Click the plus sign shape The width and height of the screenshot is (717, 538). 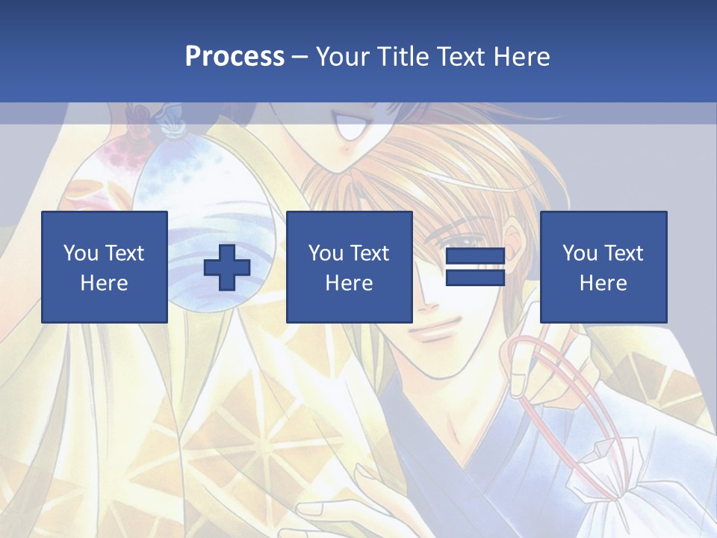[227, 268]
